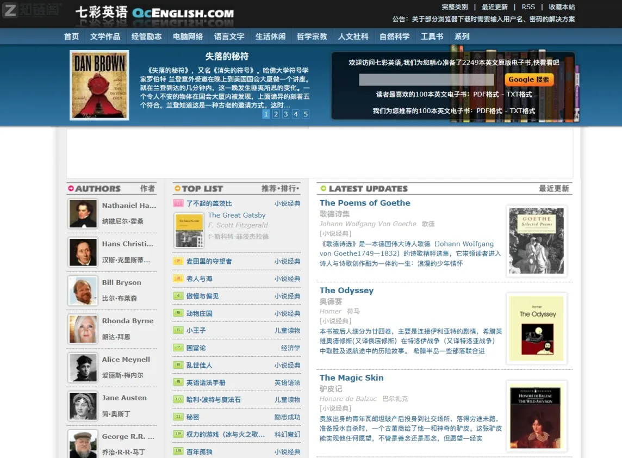Open The Magic Skin title link
The height and width of the screenshot is (458, 622).
point(351,378)
